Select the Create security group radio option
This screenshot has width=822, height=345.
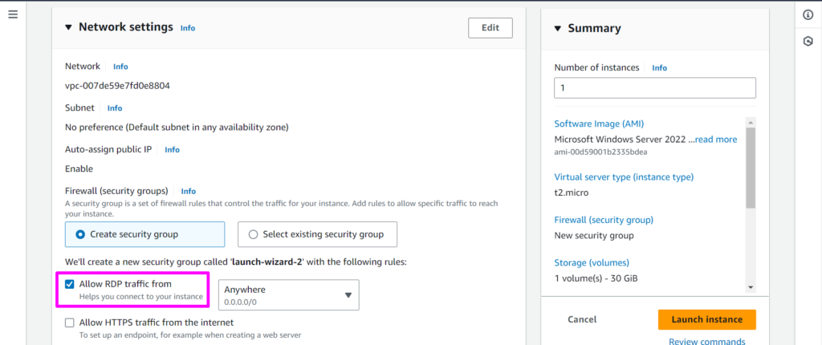tap(80, 234)
